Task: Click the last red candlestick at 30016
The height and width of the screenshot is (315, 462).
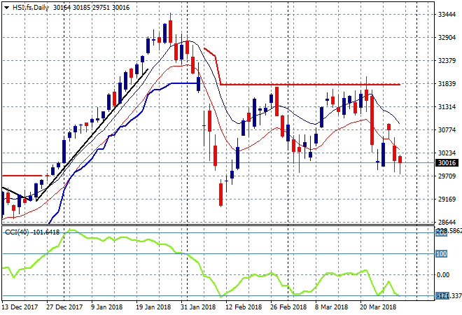Action: [400, 160]
